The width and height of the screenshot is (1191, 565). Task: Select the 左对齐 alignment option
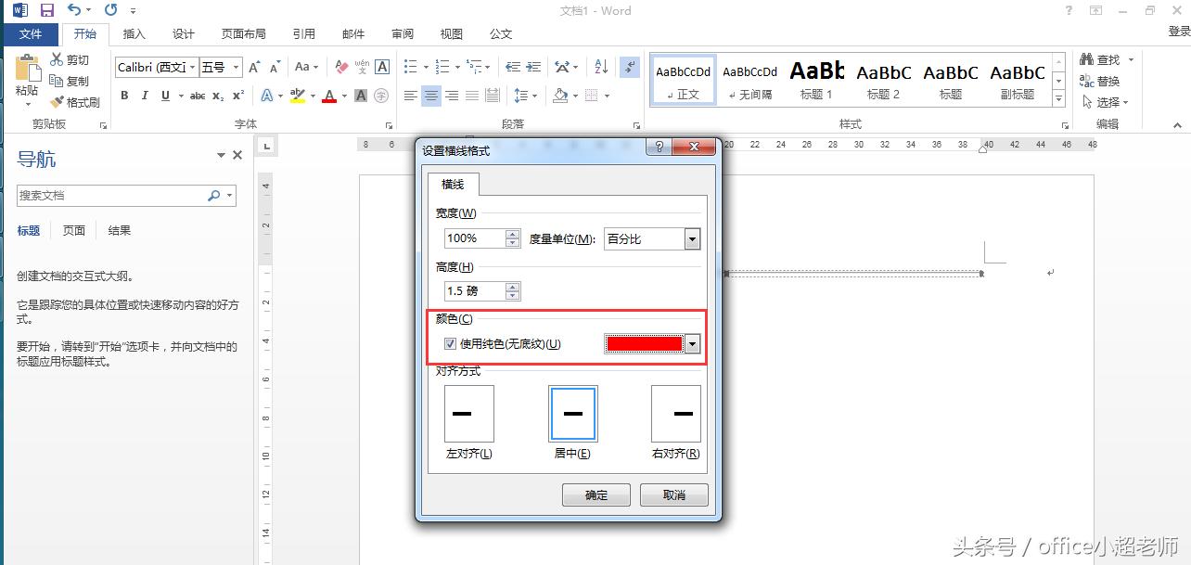click(468, 412)
